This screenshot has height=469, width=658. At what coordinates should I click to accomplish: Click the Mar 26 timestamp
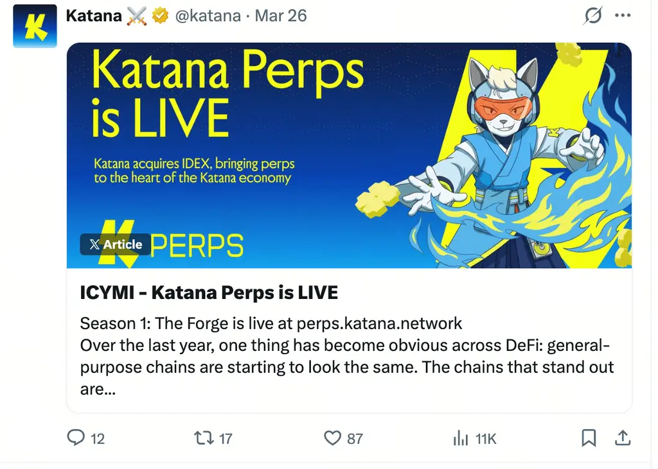pyautogui.click(x=281, y=16)
